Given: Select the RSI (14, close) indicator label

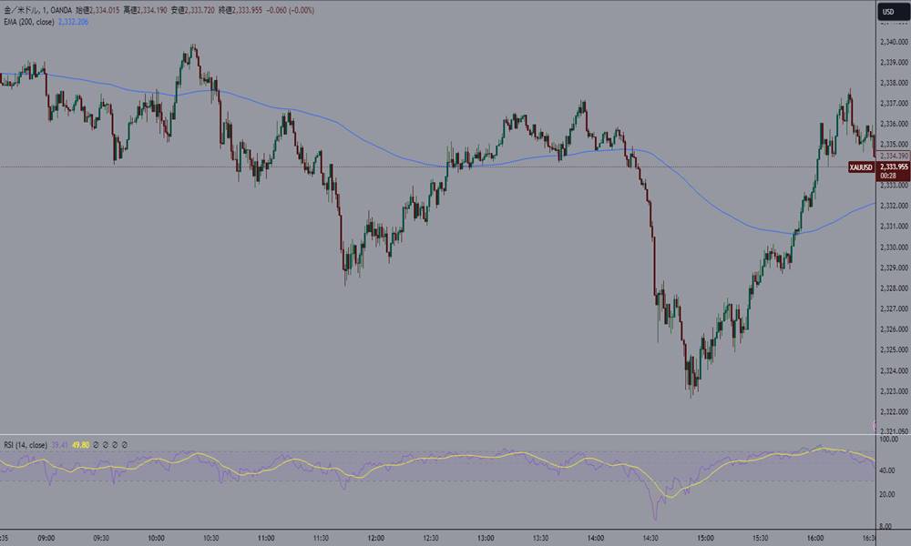Looking at the screenshot, I should (27, 444).
